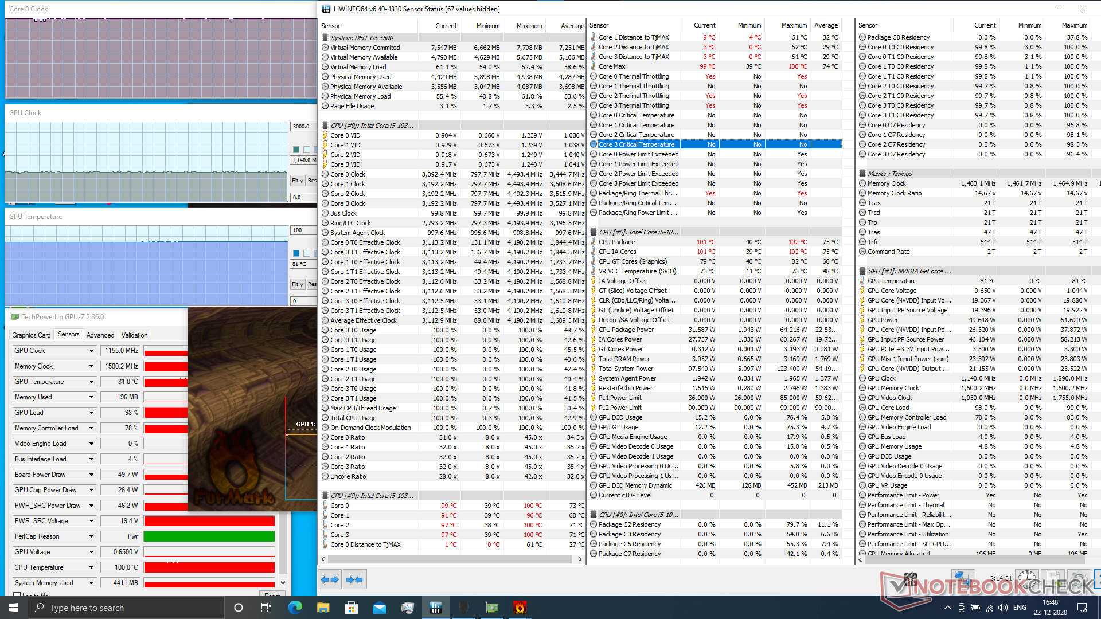
Task: Switch to the Graphics Card tab
Action: tap(32, 335)
